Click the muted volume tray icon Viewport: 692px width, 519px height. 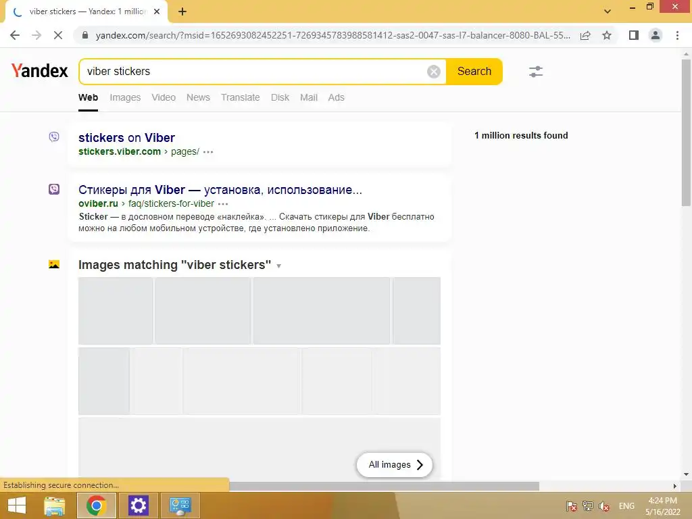(x=604, y=506)
